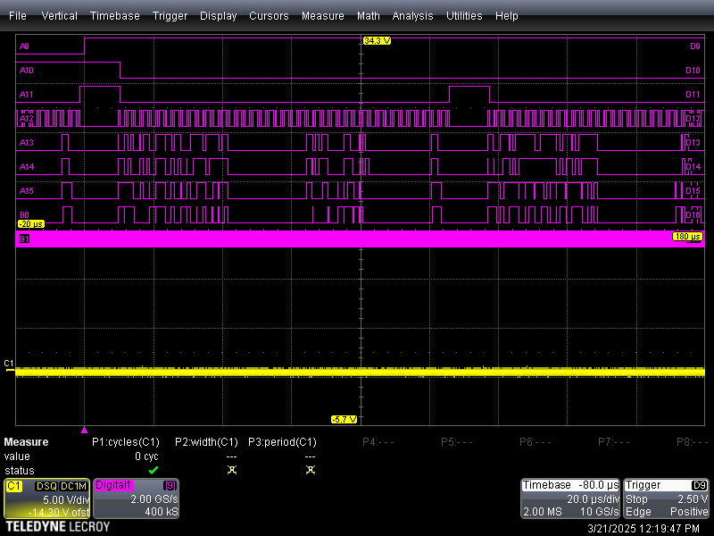Click the P3 status warning icon
Screen dimensions: 714x536
pos(311,470)
